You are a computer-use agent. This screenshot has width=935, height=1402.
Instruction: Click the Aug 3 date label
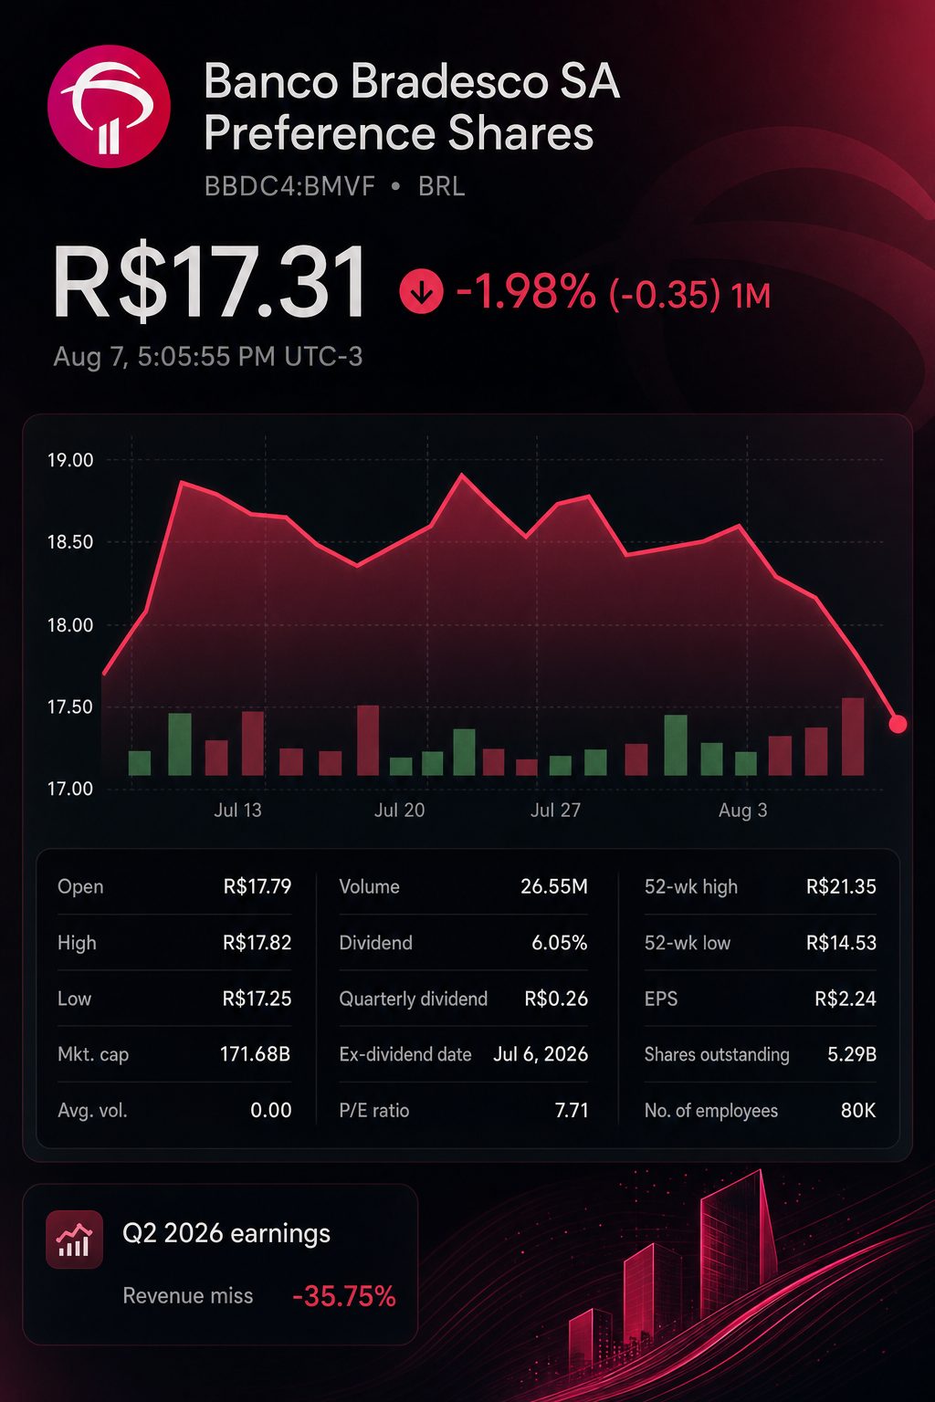[742, 811]
